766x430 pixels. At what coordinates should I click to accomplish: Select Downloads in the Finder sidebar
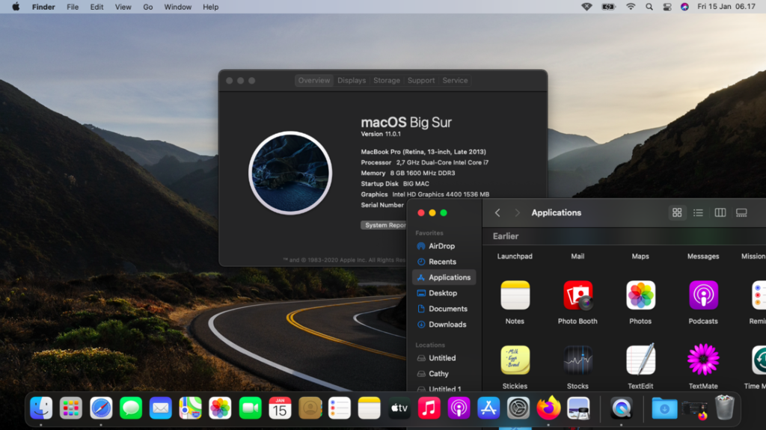pos(447,325)
